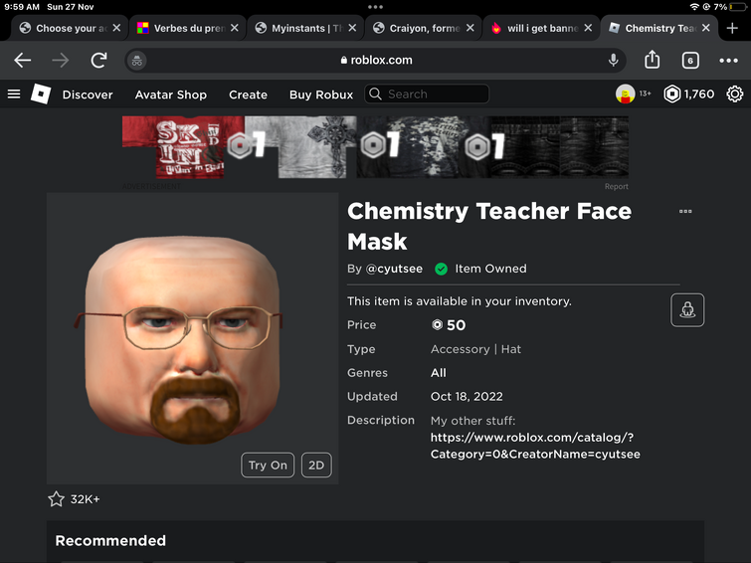Click the 'Item Owned' label
Image resolution: width=751 pixels, height=563 pixels.
click(x=490, y=269)
